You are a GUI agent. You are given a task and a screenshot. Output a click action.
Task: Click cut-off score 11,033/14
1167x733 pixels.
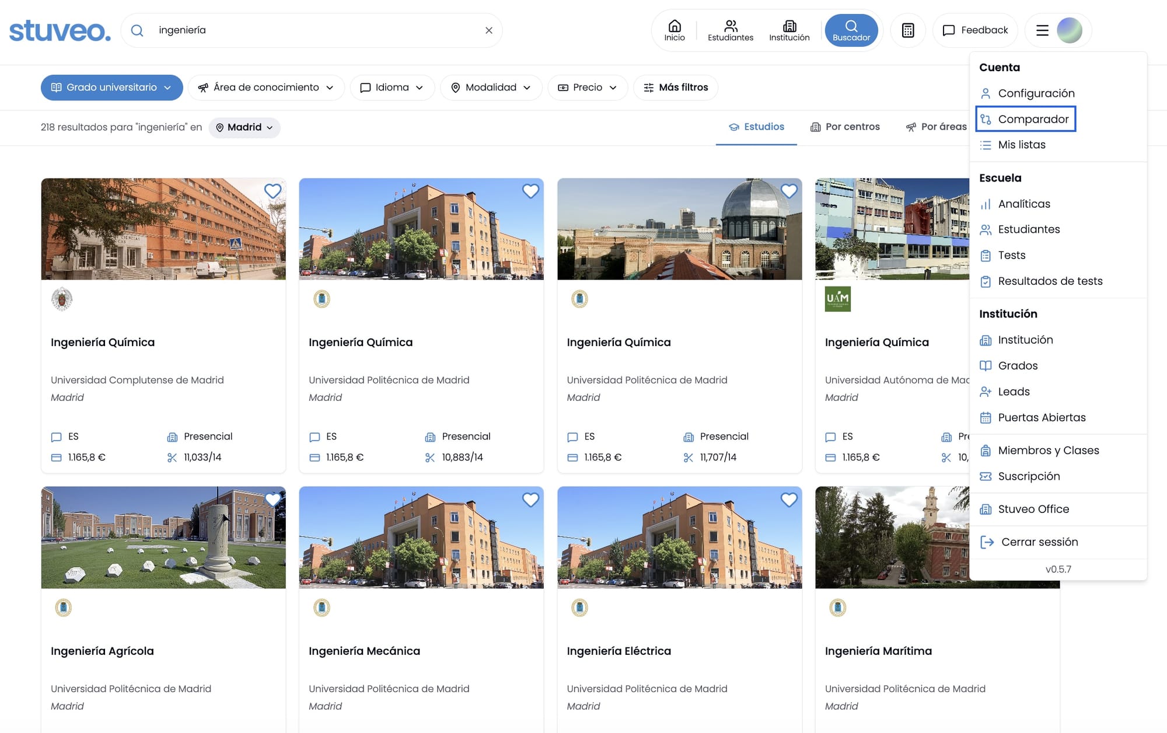202,458
